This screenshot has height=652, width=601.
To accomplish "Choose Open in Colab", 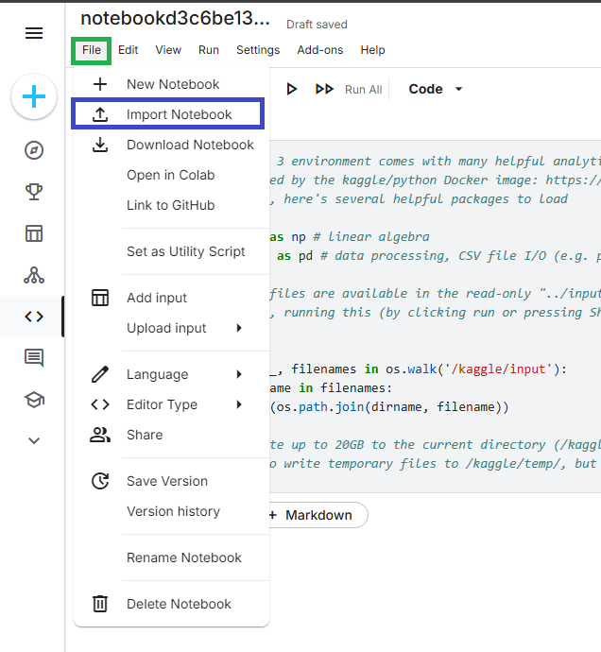I will 171,175.
